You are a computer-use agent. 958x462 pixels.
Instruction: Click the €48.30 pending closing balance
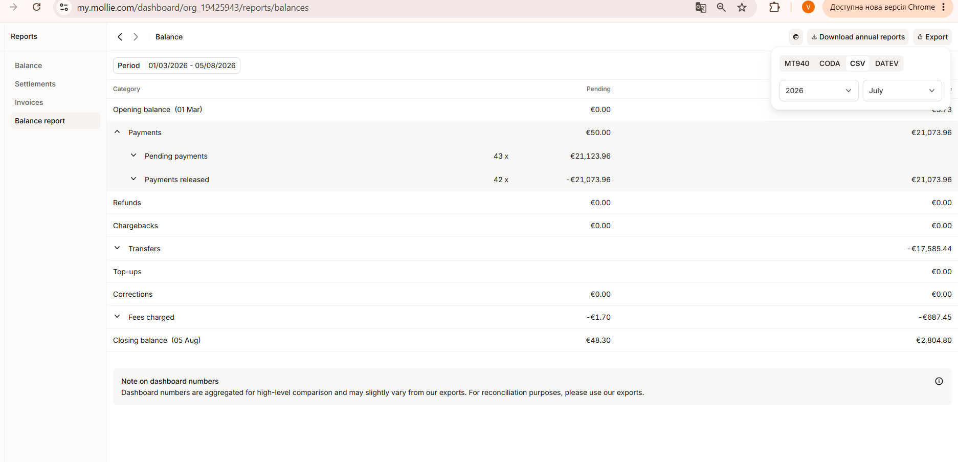pos(598,340)
